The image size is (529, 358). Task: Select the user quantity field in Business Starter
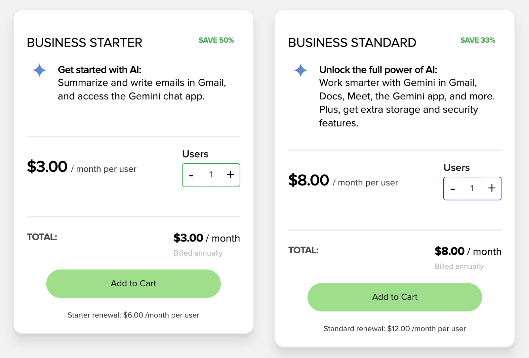pyautogui.click(x=211, y=175)
